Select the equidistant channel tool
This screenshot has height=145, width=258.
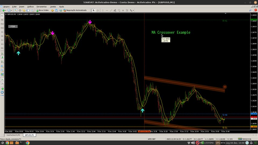click(115, 10)
